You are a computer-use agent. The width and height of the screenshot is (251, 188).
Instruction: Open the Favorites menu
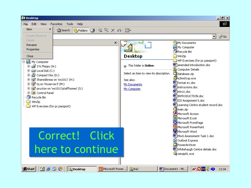56,24
